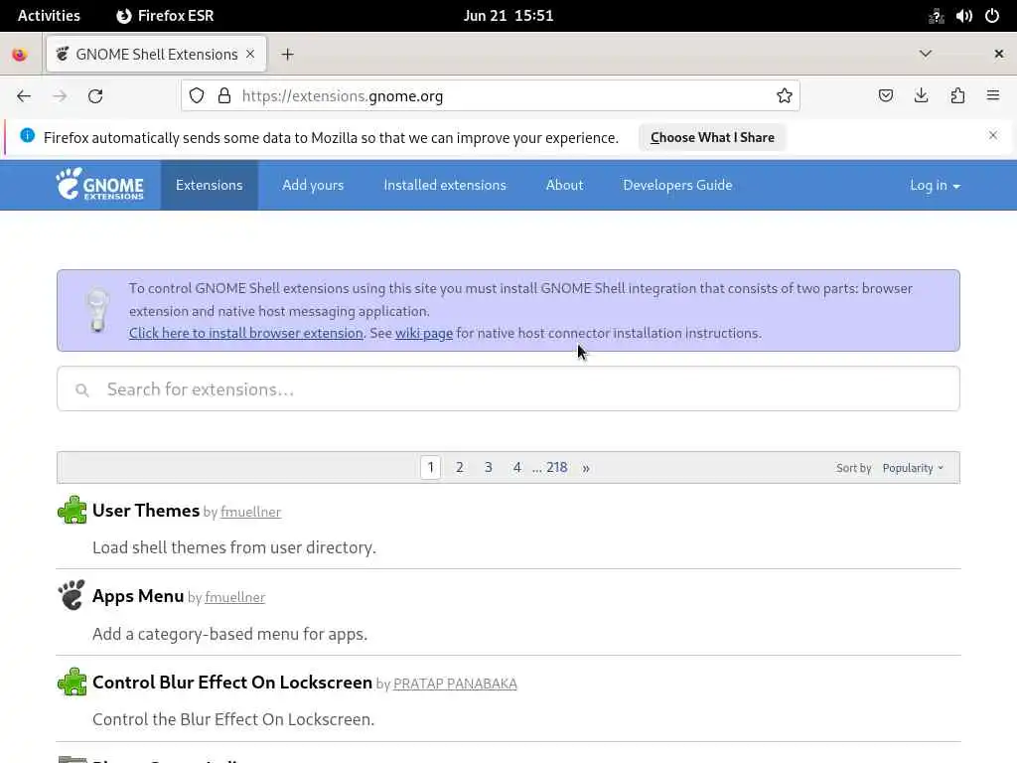1017x763 pixels.
Task: Go to page 1 of results
Action: pyautogui.click(x=431, y=467)
